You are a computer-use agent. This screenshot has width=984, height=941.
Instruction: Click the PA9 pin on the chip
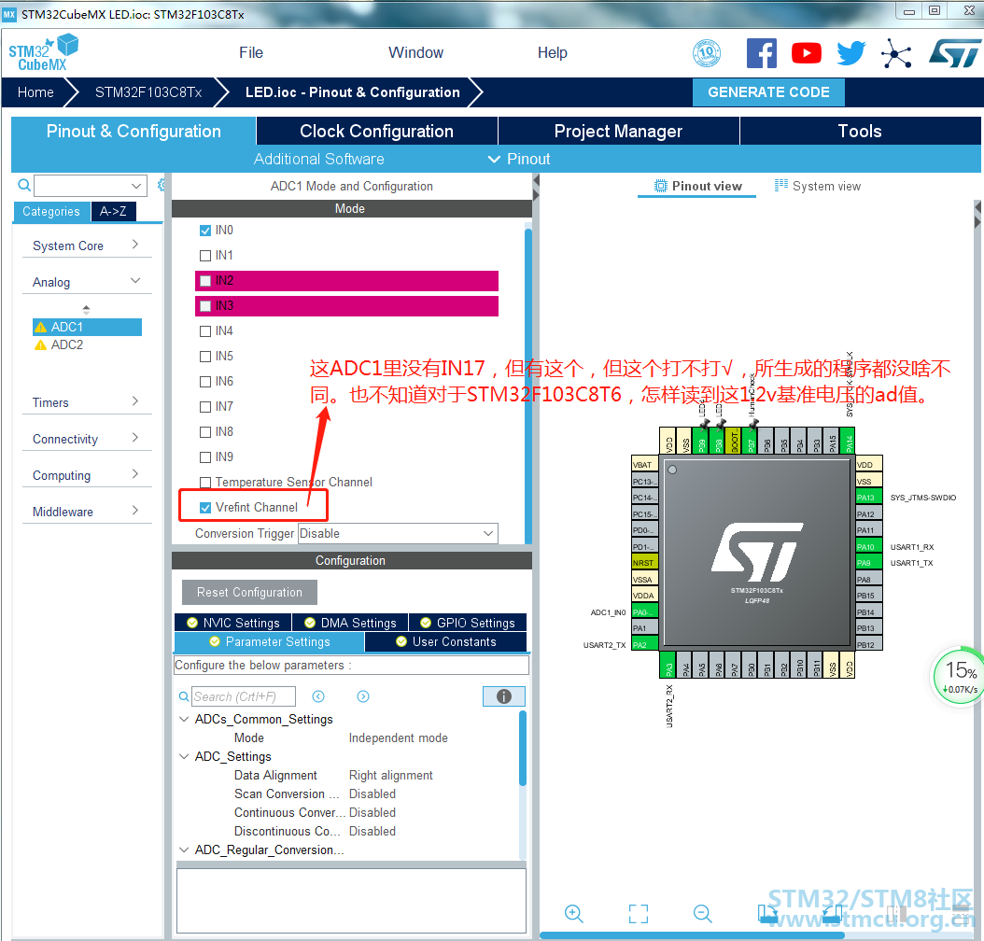tap(868, 563)
